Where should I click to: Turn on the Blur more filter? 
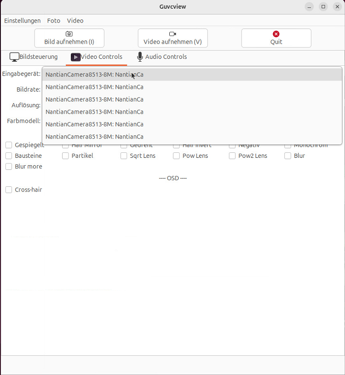[9, 167]
